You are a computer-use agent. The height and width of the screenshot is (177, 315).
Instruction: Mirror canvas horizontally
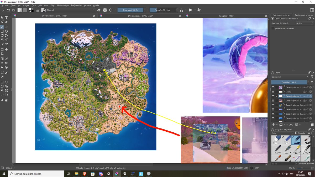pyautogui.click(x=182, y=10)
